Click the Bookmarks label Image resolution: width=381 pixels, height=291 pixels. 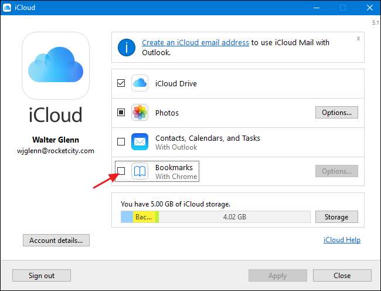point(174,168)
